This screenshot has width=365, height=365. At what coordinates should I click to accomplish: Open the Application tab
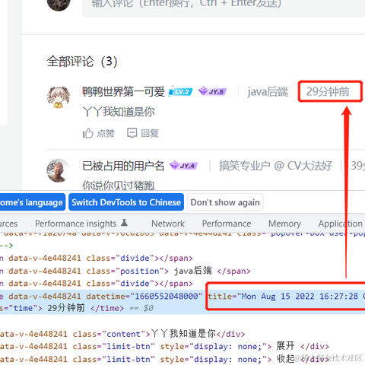coord(341,224)
